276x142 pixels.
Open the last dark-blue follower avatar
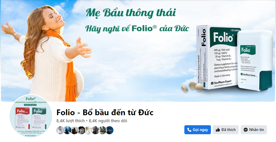click(x=109, y=130)
